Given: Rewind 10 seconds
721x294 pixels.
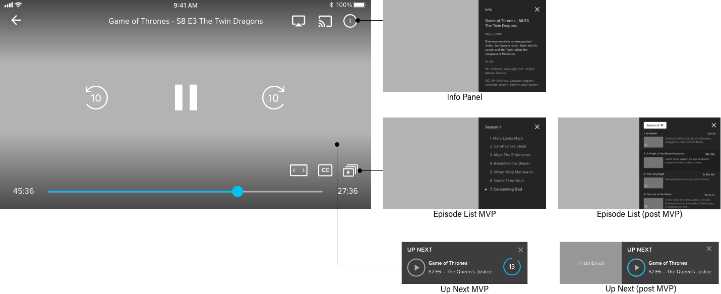Looking at the screenshot, I should click(x=96, y=97).
